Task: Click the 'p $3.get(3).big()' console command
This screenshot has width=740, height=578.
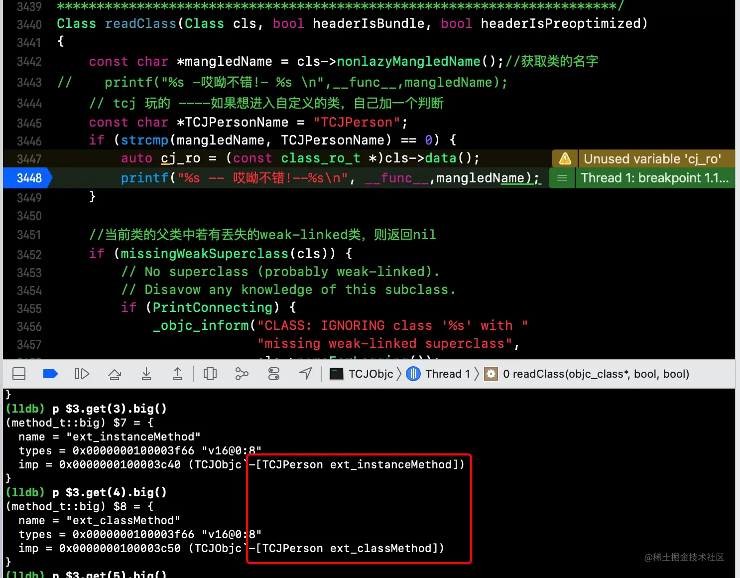Action: pyautogui.click(x=110, y=409)
